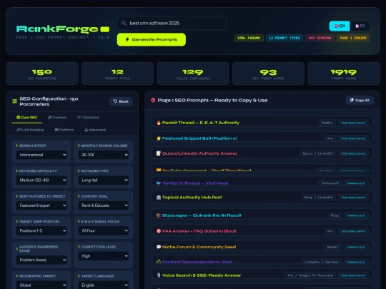Viewport: 386px width, 289px height.
Task: Click the Reset circular arrow icon
Action: coord(115,101)
